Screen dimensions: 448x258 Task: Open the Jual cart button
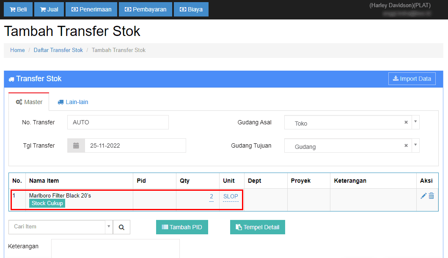(49, 9)
